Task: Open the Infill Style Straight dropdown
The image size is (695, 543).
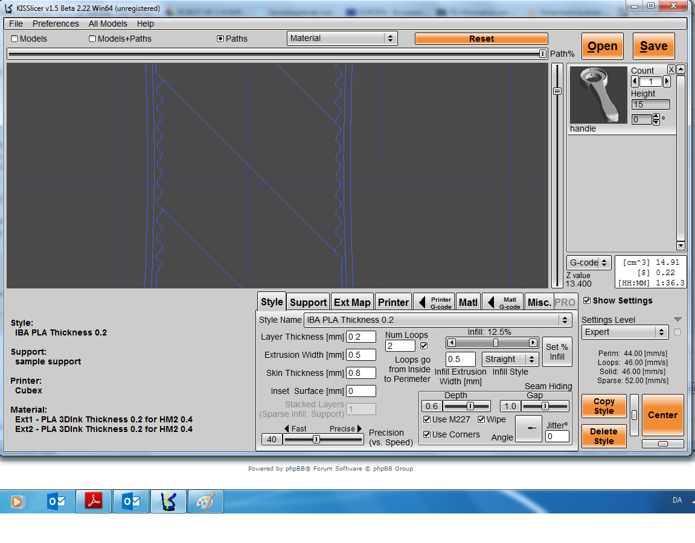Action: click(510, 359)
